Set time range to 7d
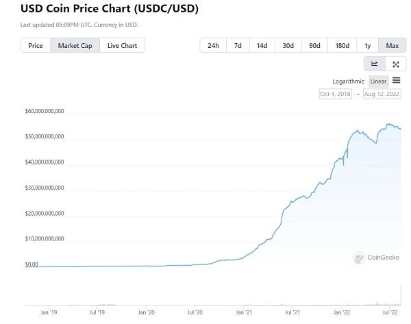 pos(238,46)
